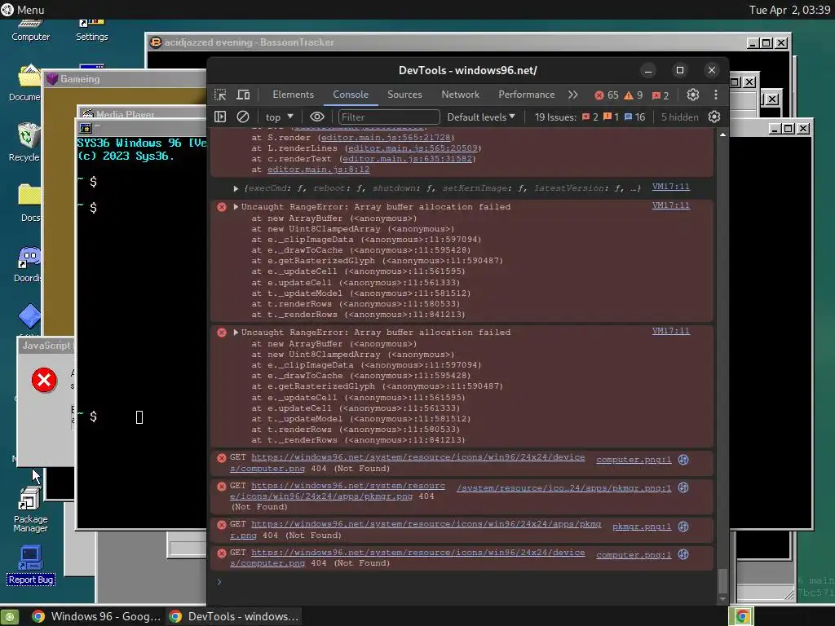Click the Chrome tray icon in bottom panel

pos(742,616)
